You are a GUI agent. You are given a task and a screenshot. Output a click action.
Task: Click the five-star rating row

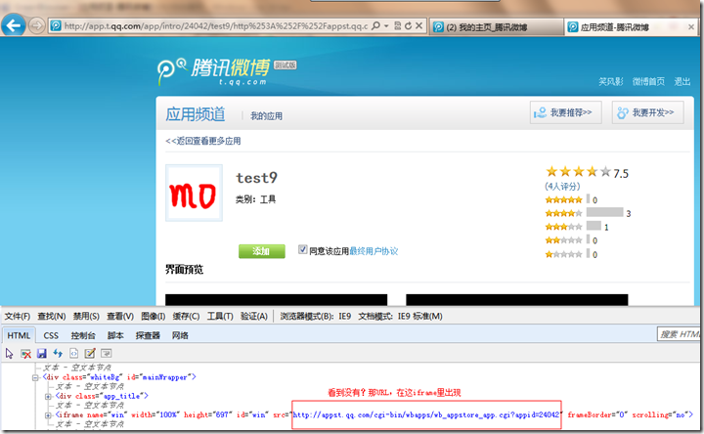point(564,199)
